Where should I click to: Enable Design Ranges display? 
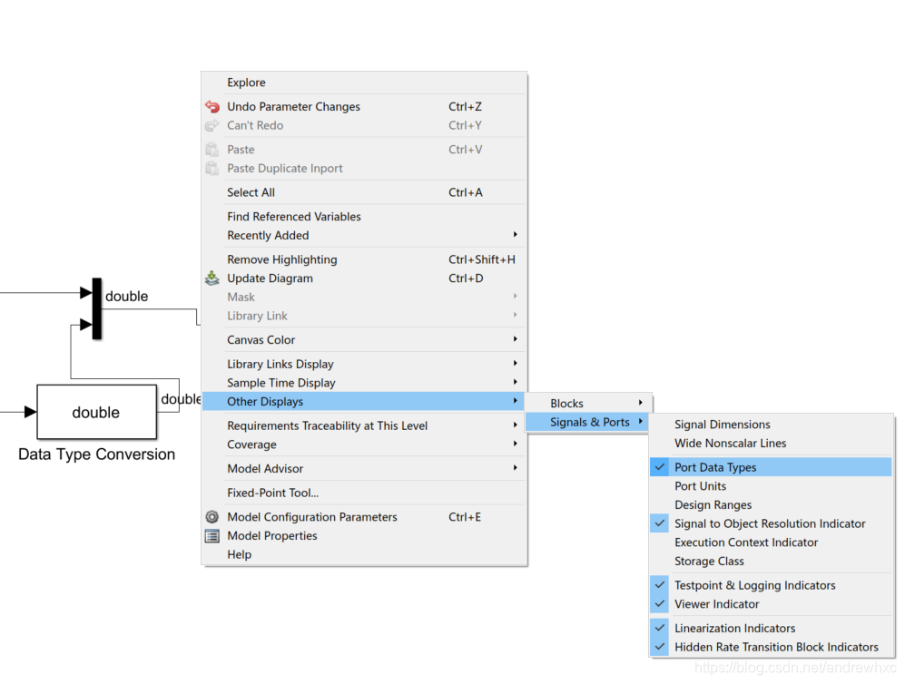coord(771,505)
